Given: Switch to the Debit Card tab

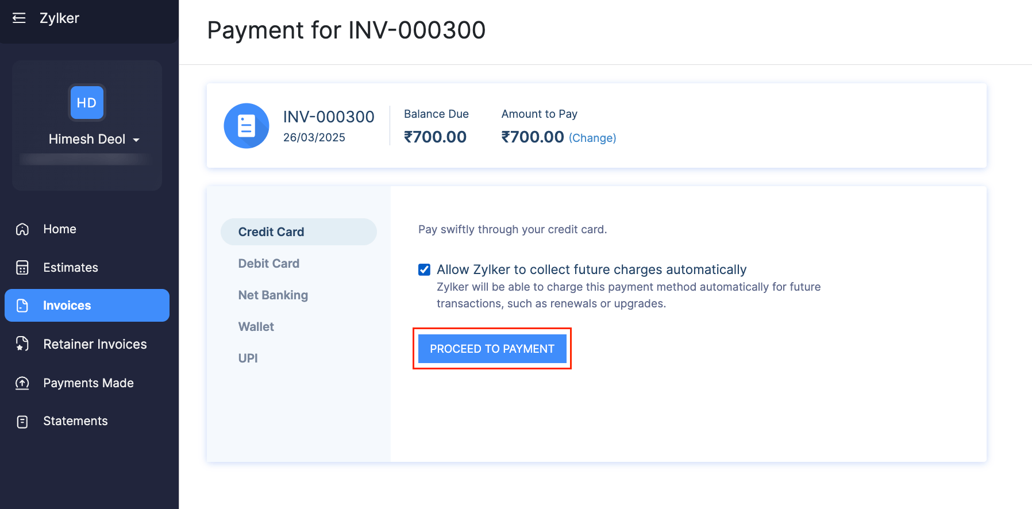Looking at the screenshot, I should 268,263.
